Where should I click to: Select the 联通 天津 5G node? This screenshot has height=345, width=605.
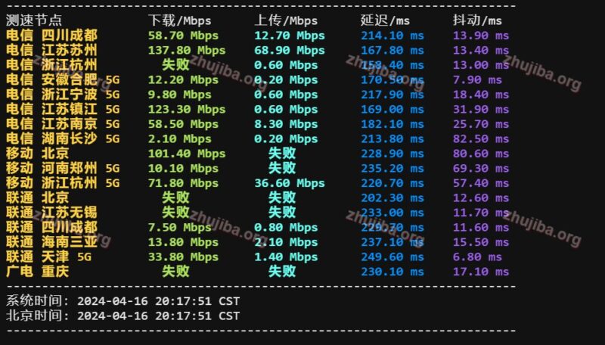pyautogui.click(x=48, y=256)
